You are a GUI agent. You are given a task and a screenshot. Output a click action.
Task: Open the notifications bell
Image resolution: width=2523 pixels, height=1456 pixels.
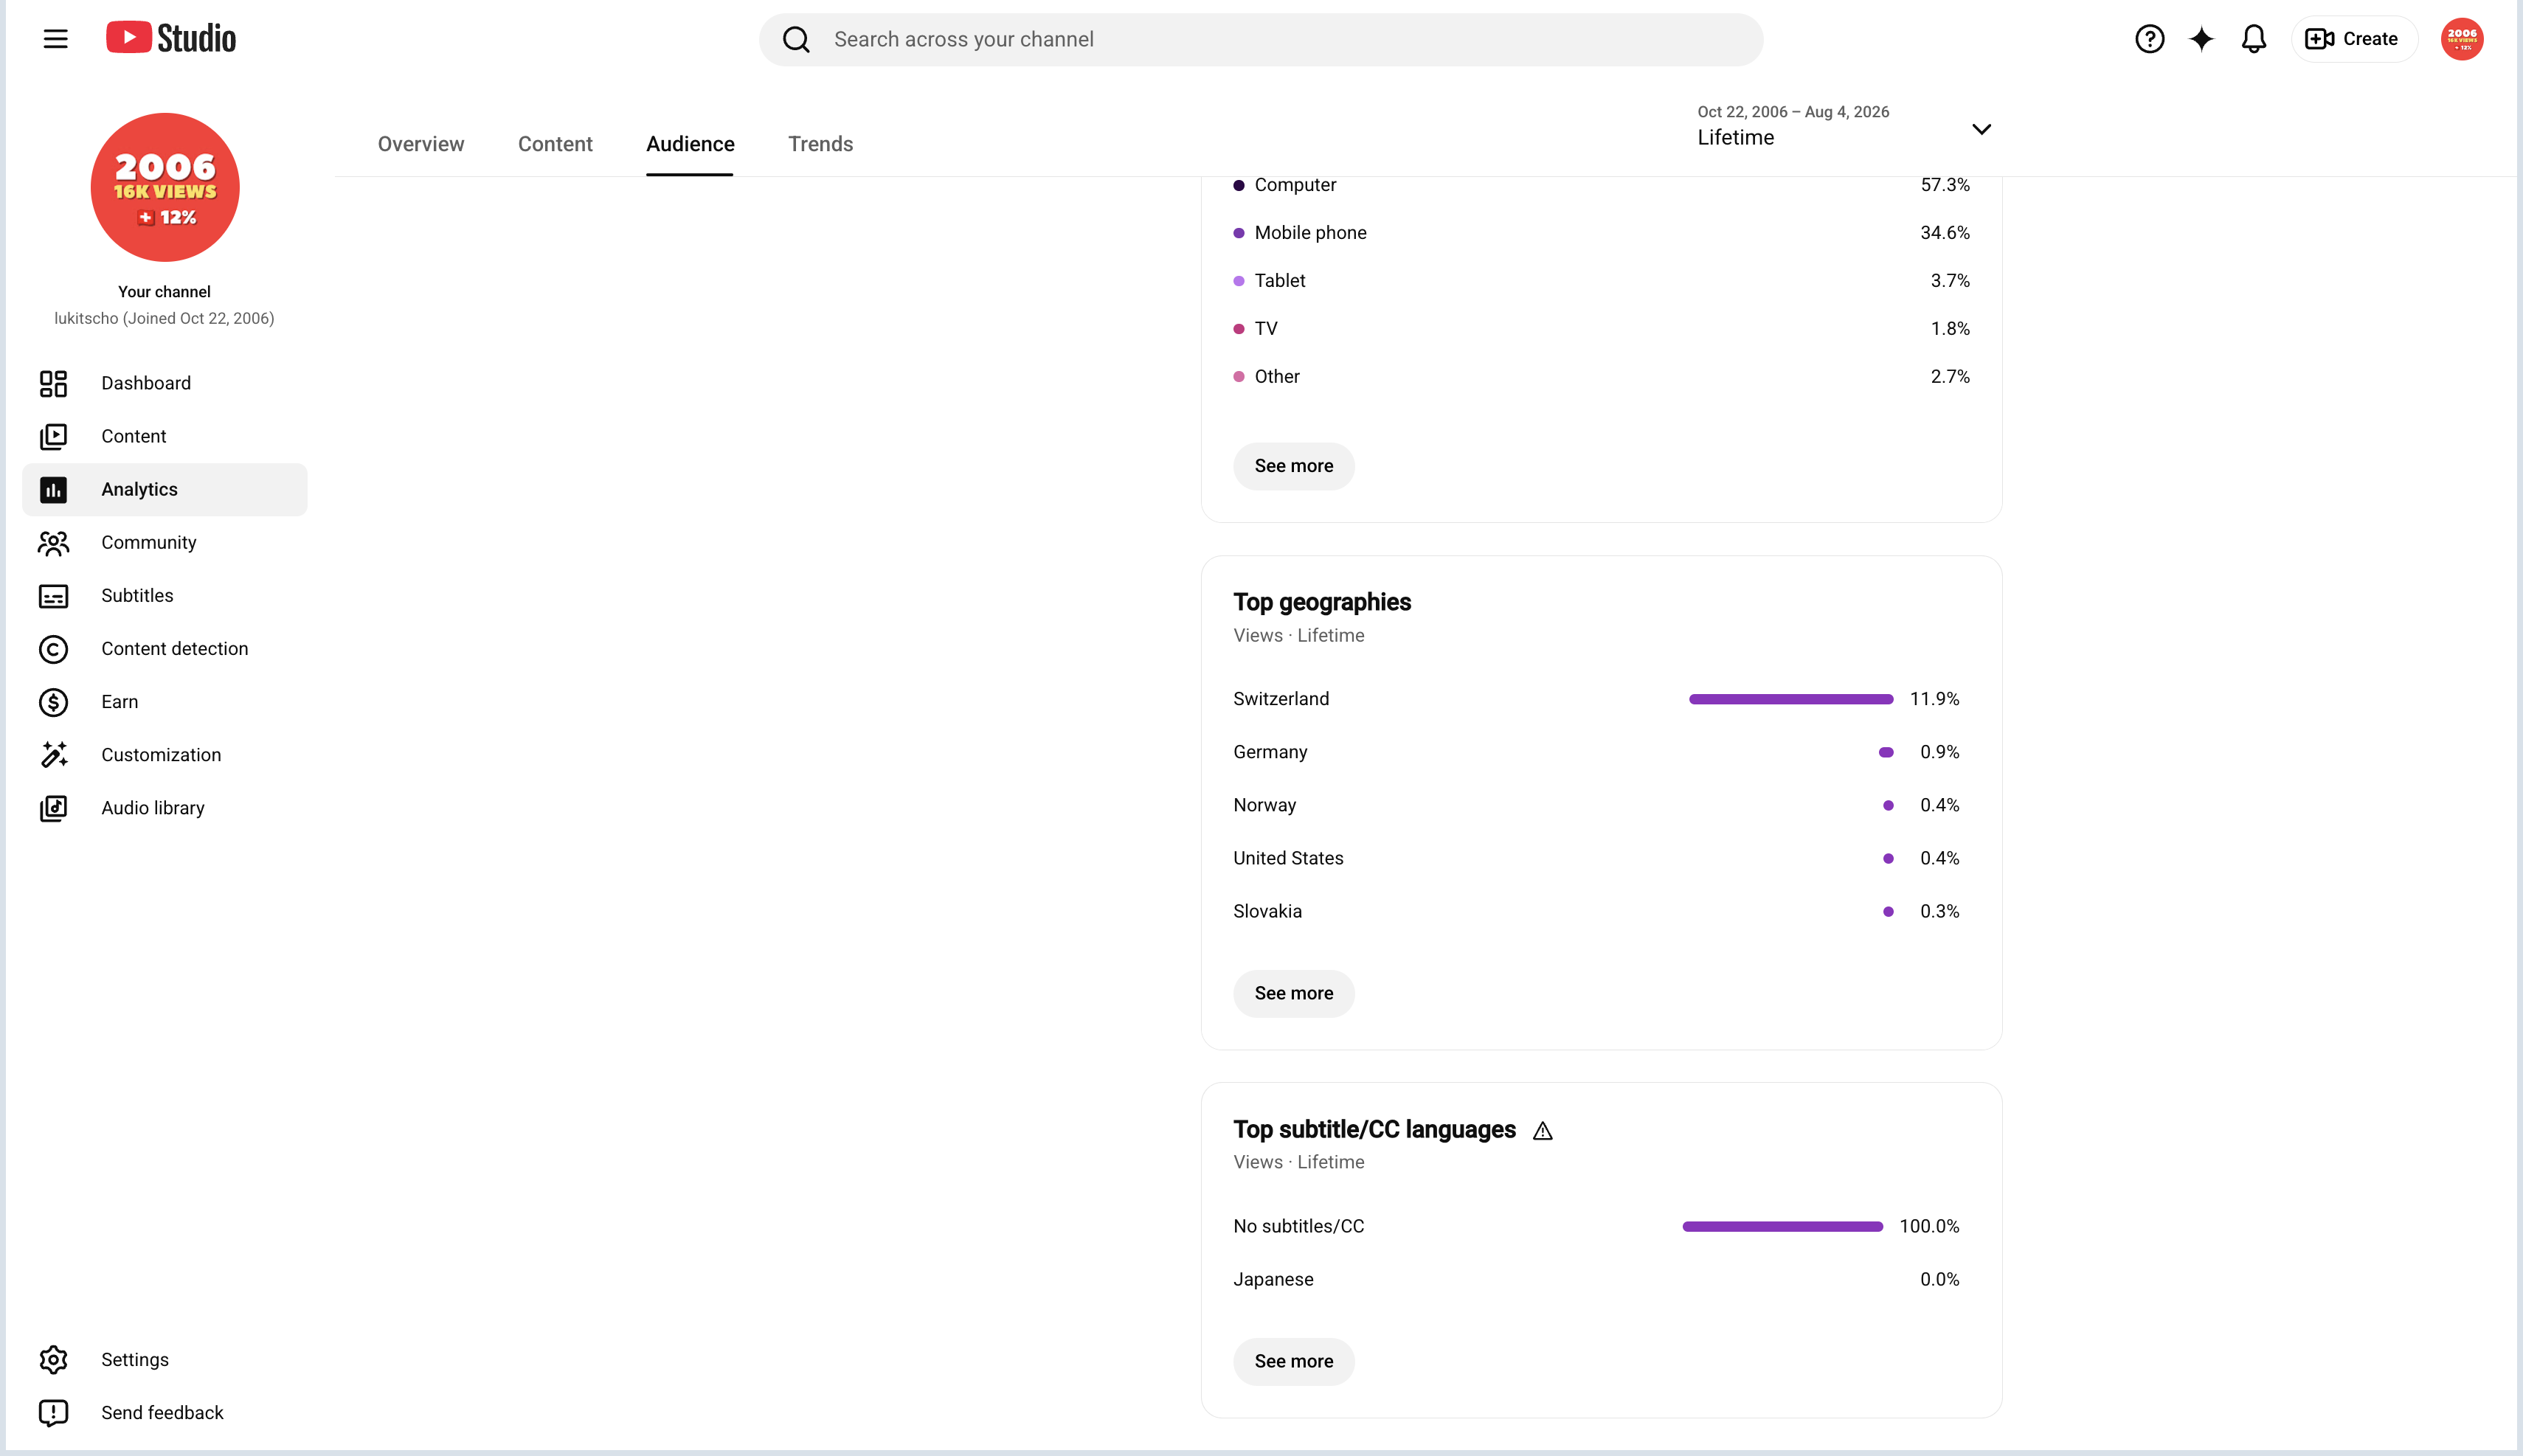pyautogui.click(x=2253, y=39)
